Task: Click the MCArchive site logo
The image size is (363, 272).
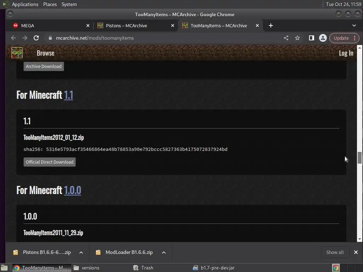Action: [17, 53]
